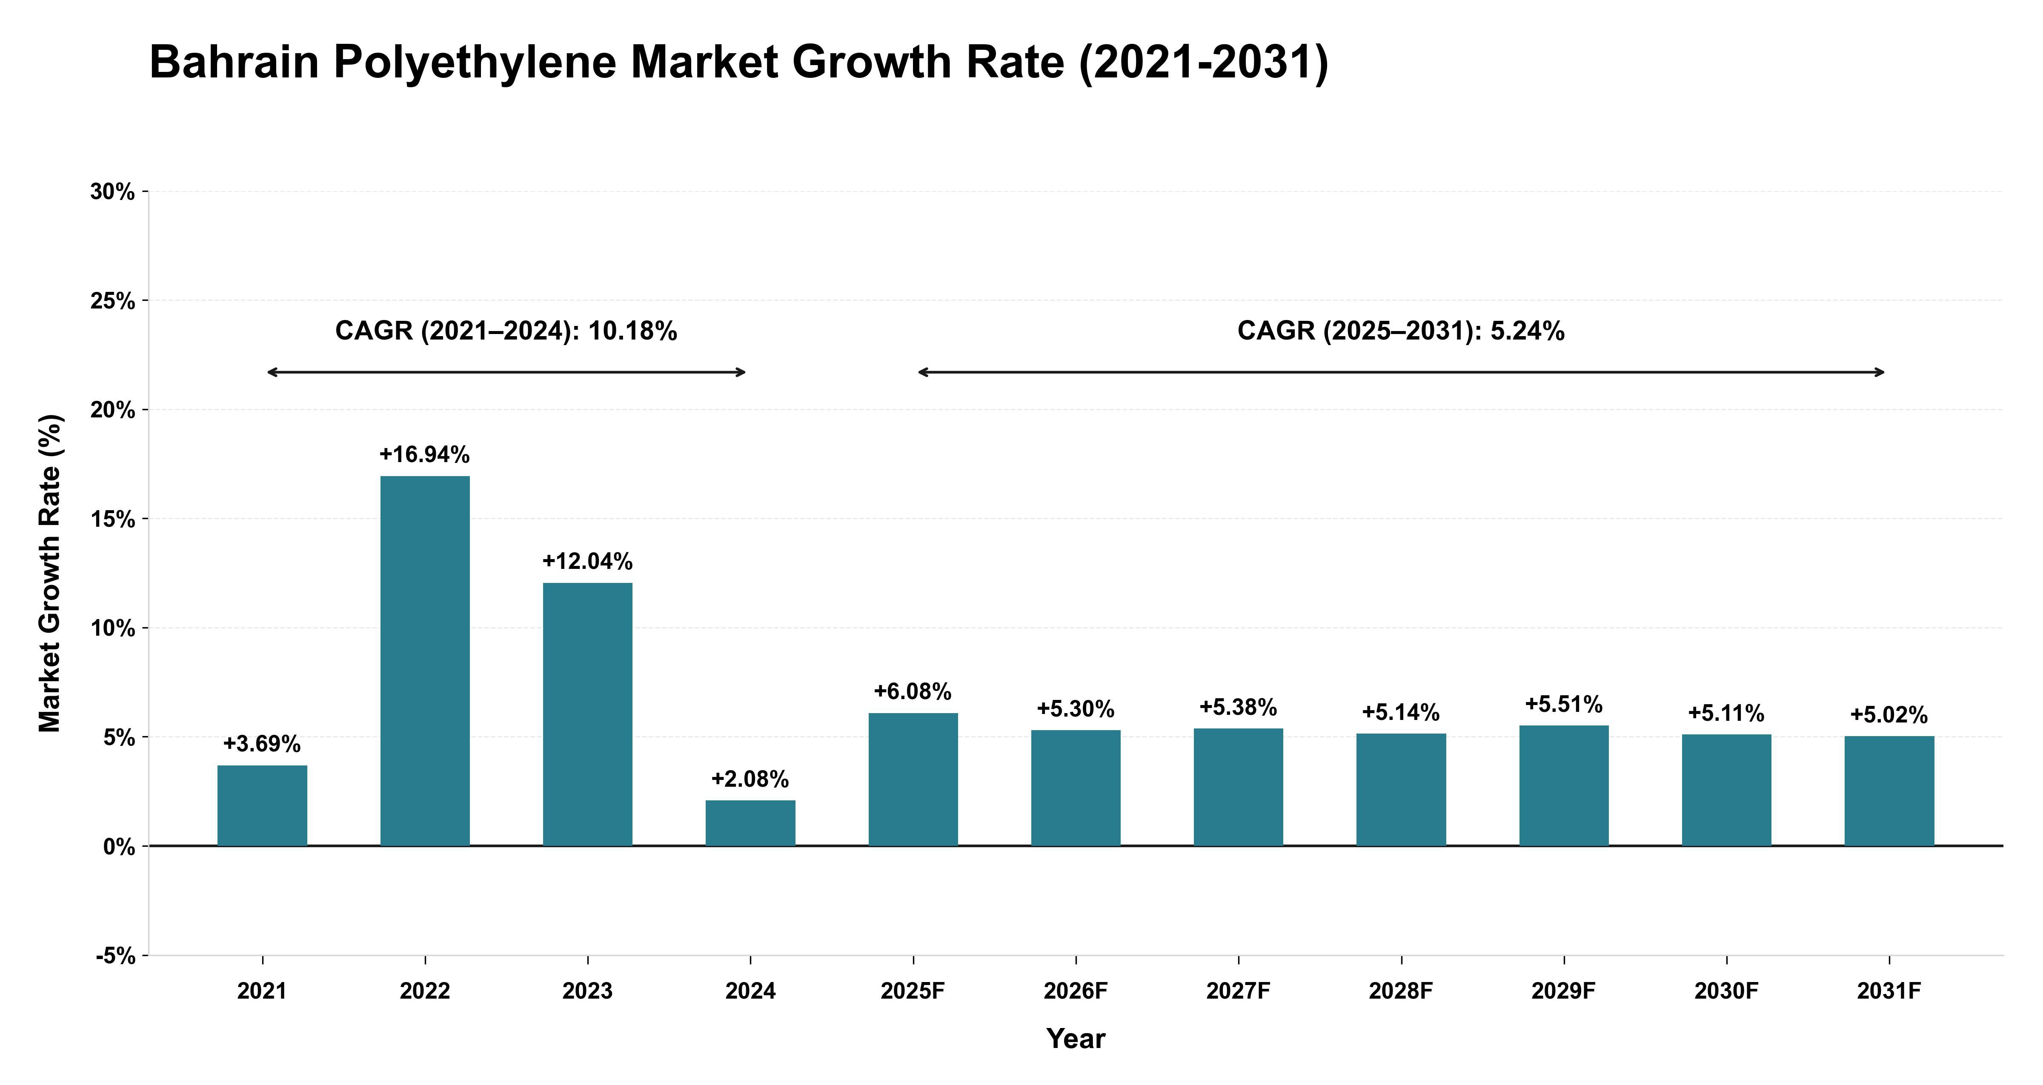Image resolution: width=2043 pixels, height=1085 pixels.
Task: Click the '2023' x-axis label
Action: [x=588, y=991]
